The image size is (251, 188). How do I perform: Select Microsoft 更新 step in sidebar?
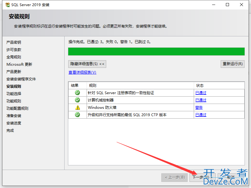click(19, 65)
